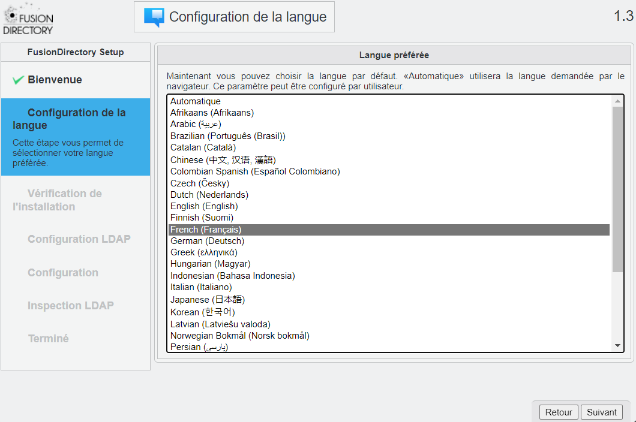Image resolution: width=636 pixels, height=422 pixels.
Task: Open the Terminé step
Action: coord(48,339)
